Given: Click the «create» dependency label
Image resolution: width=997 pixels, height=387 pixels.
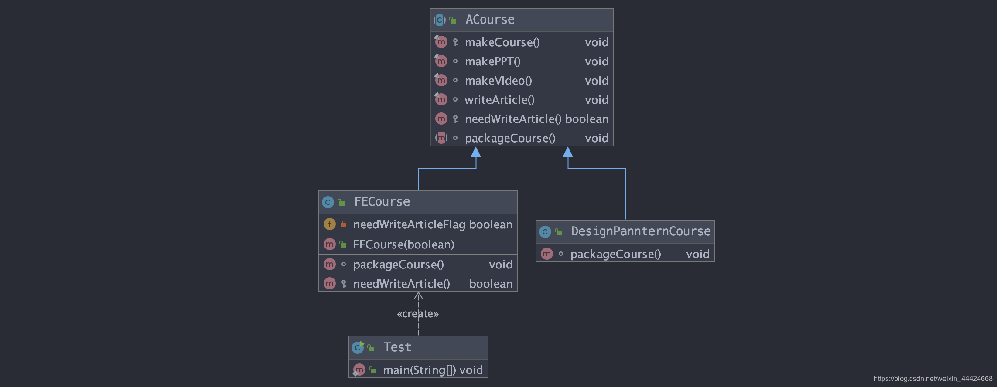Looking at the screenshot, I should click(x=418, y=314).
